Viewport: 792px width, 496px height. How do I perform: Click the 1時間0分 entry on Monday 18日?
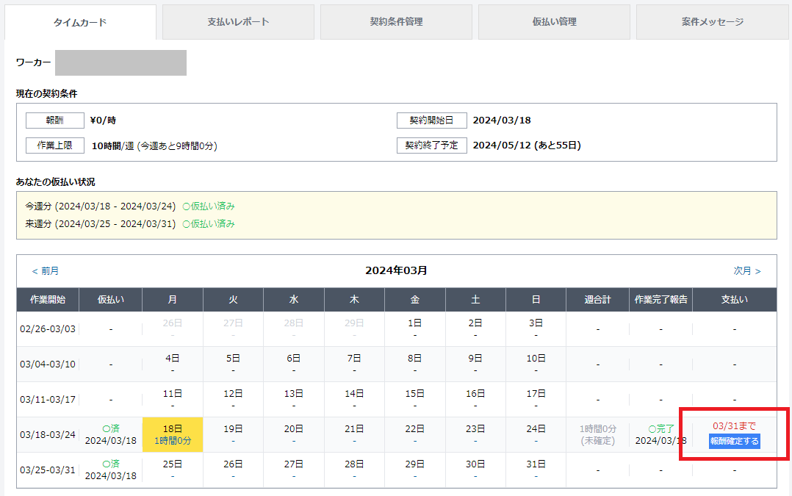[173, 440]
